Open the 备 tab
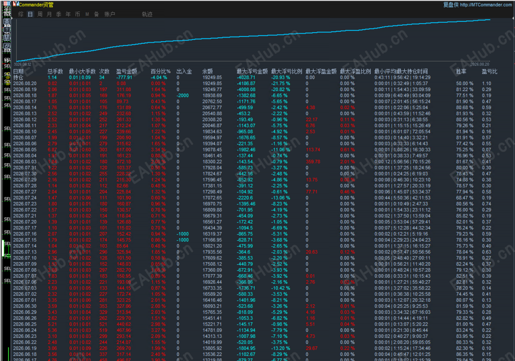The width and height of the screenshot is (515, 361). point(97,14)
